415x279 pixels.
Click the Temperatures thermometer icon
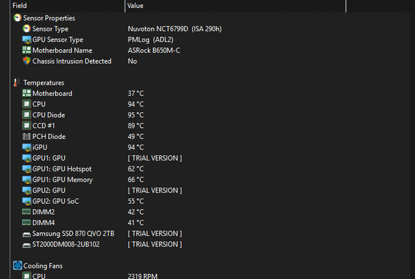click(17, 83)
